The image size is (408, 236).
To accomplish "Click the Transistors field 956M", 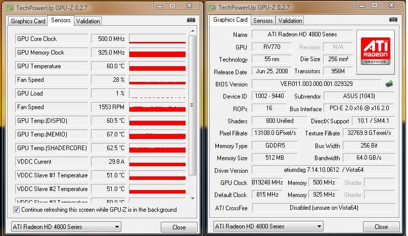I will tap(338, 71).
